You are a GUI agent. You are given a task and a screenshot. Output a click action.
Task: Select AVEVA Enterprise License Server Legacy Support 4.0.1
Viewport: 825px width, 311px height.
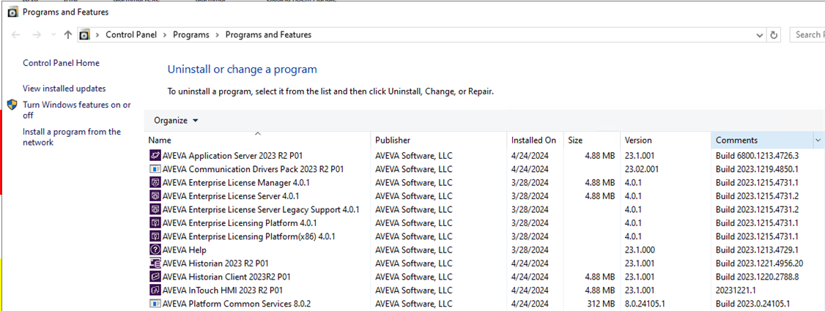click(261, 209)
